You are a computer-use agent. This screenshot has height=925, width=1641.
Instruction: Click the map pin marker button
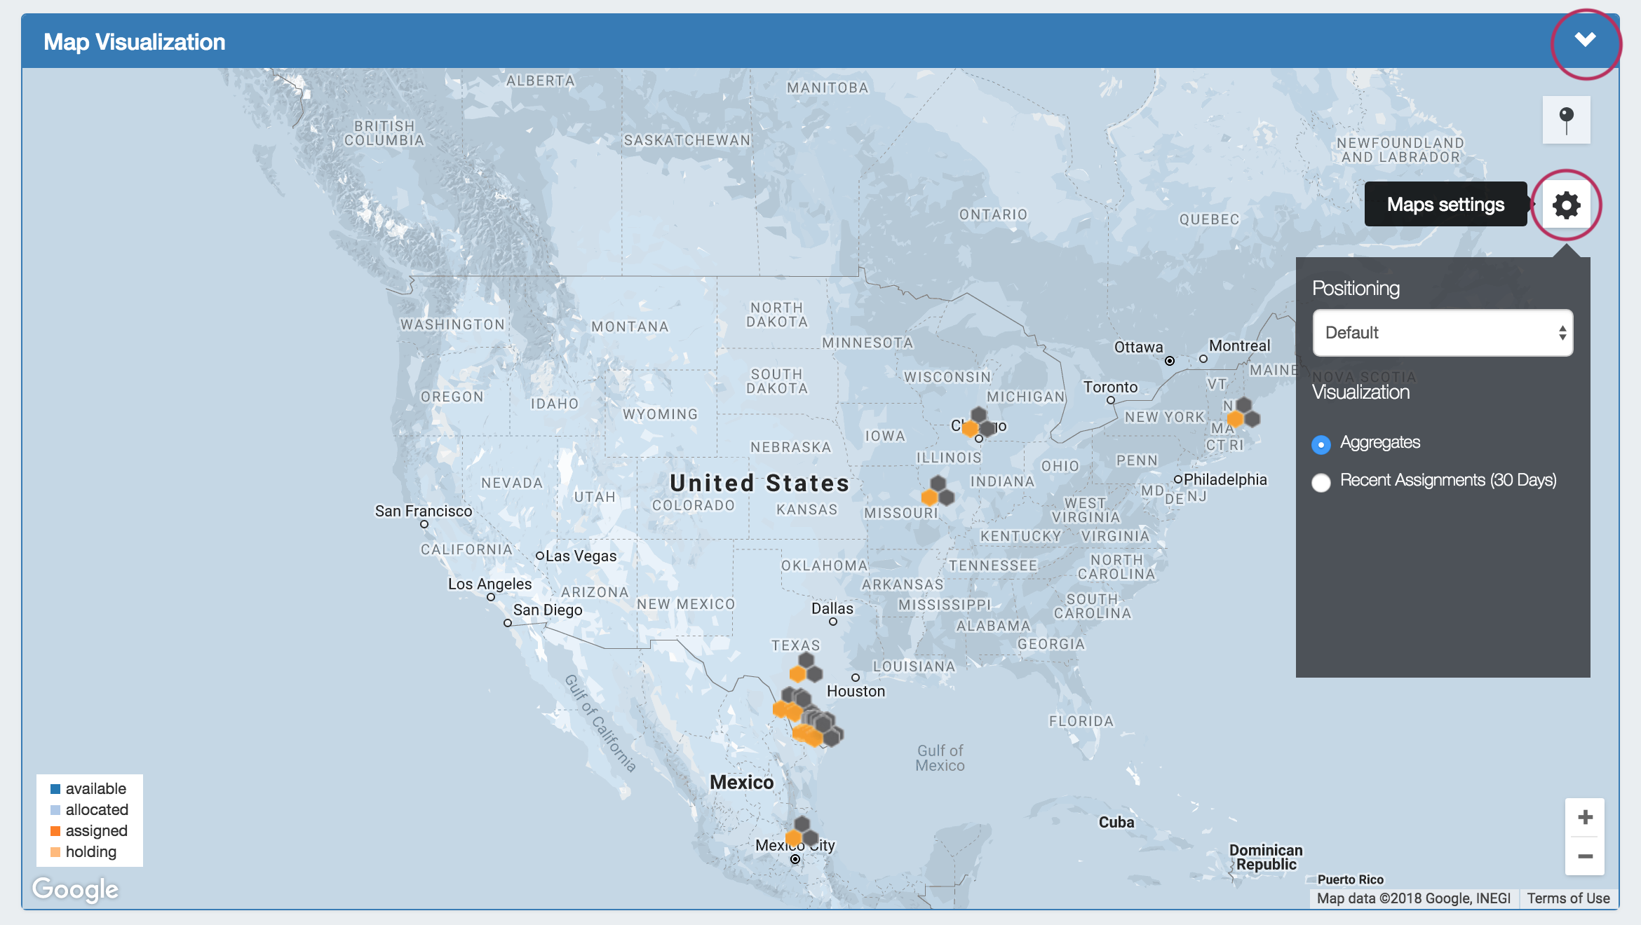[x=1566, y=120]
